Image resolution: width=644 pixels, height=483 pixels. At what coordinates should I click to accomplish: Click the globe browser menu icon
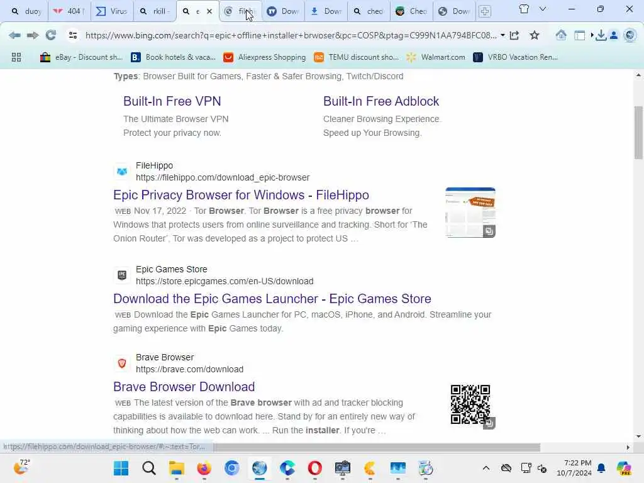click(x=630, y=35)
